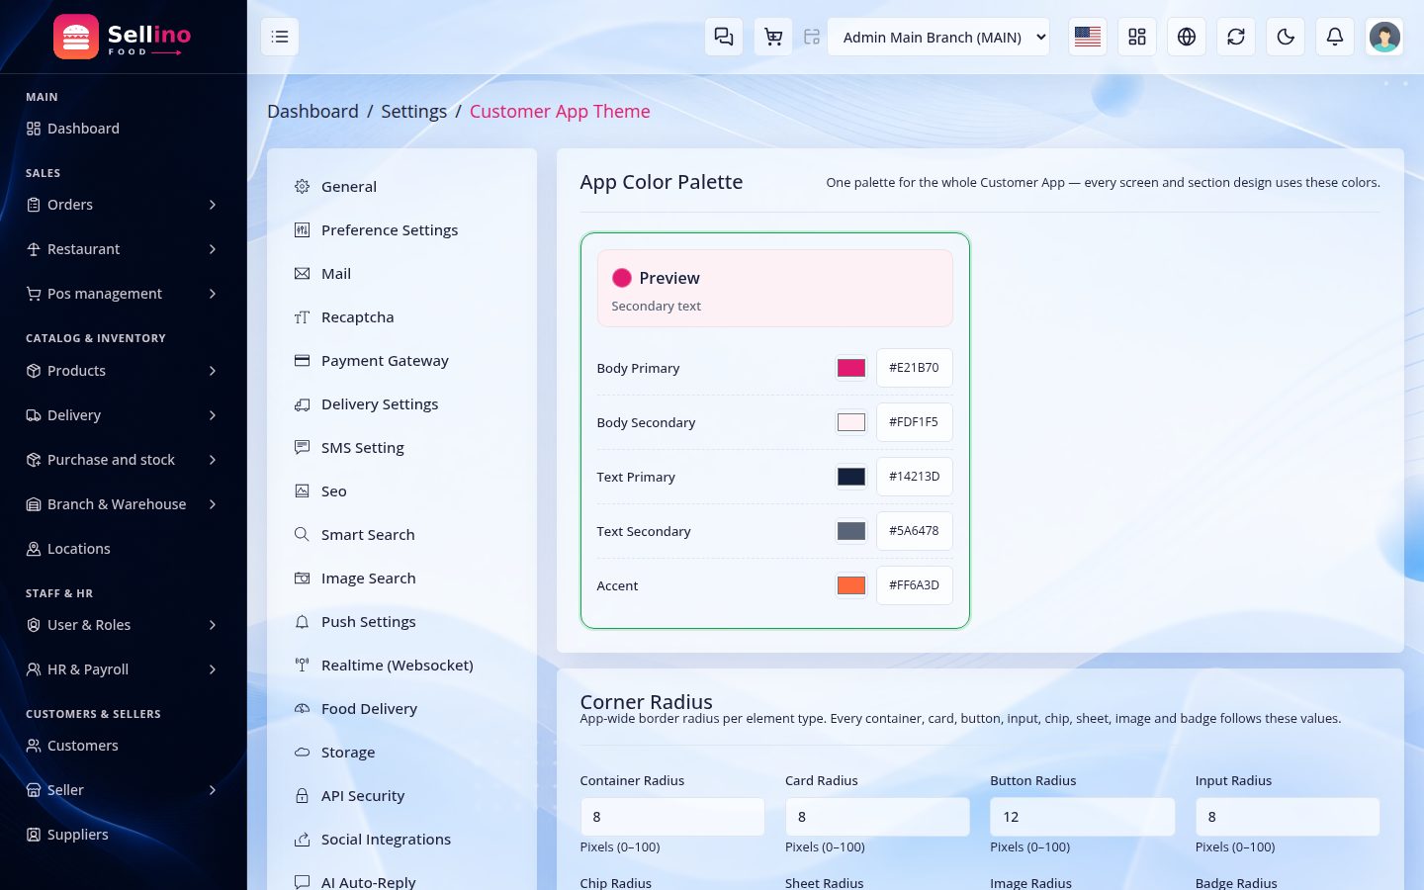The height and width of the screenshot is (890, 1424).
Task: Pick the Text Primary color swatch
Action: pyautogui.click(x=851, y=477)
